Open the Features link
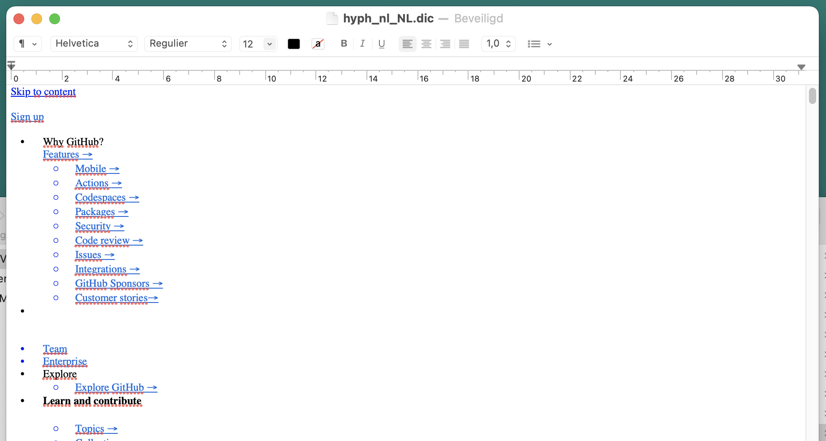The width and height of the screenshot is (826, 441). pyautogui.click(x=68, y=155)
